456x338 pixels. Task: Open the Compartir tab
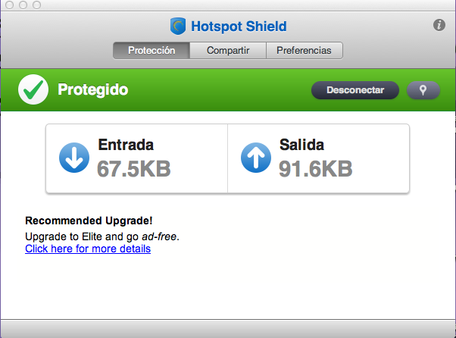pyautogui.click(x=227, y=51)
